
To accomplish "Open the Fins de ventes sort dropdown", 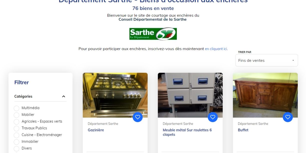I will 267,60.
